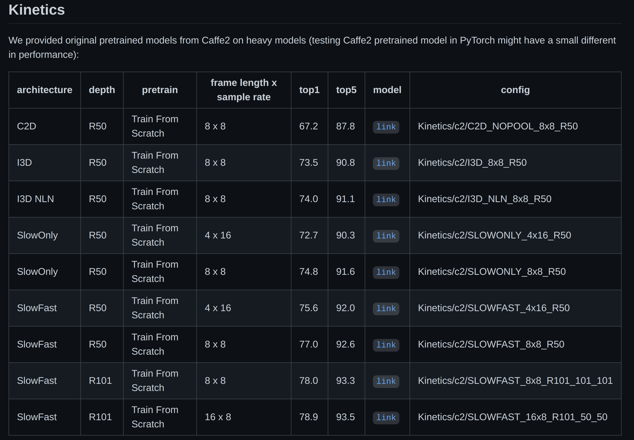The width and height of the screenshot is (634, 440).
Task: Click the SLOWFAST_8x8_R101_101_101 config text
Action: coord(515,381)
